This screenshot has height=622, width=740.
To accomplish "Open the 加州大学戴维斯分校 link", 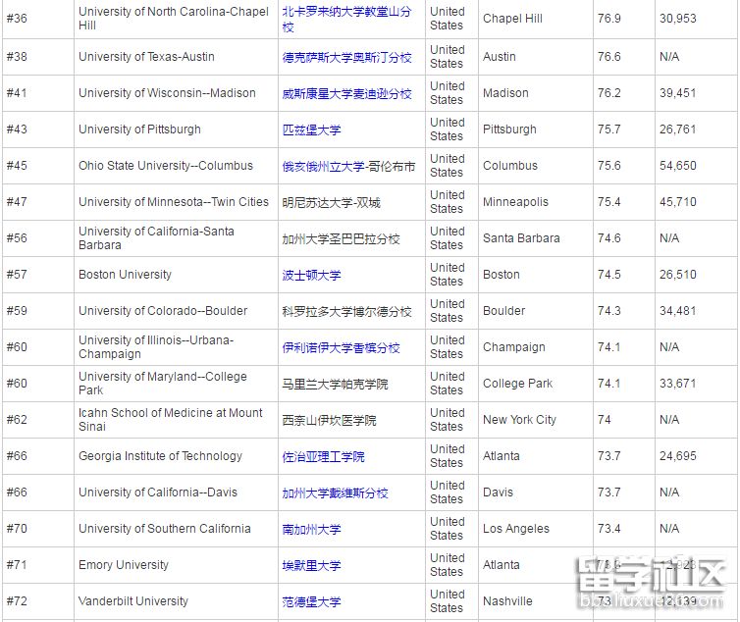I will [335, 492].
